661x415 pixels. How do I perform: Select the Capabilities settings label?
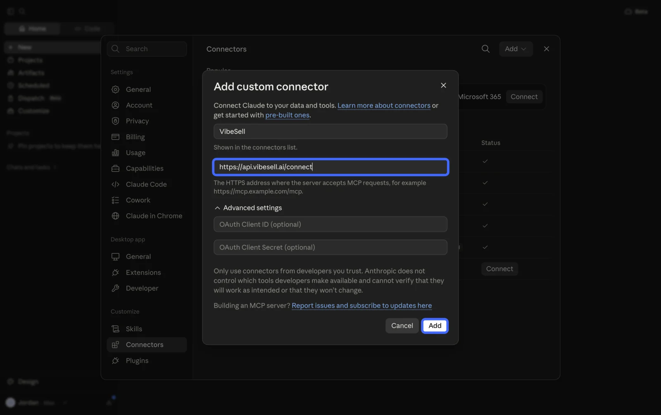pyautogui.click(x=145, y=169)
